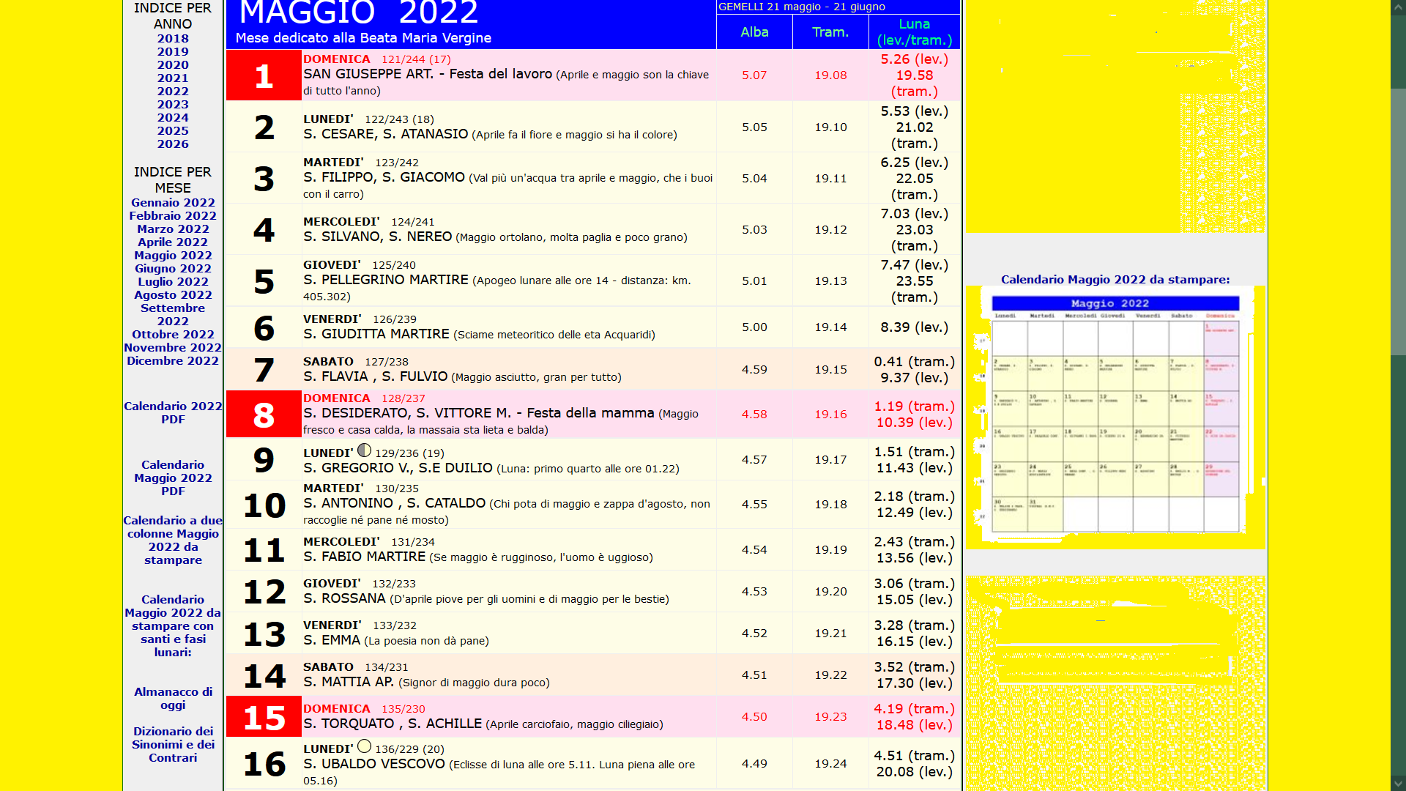Image resolution: width=1406 pixels, height=791 pixels.
Task: Click the printable Maggio 2022 calendar thumbnail
Action: click(x=1115, y=417)
